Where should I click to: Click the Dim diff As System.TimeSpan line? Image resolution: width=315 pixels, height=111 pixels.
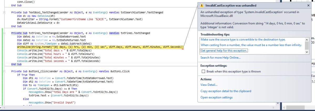click(54, 44)
